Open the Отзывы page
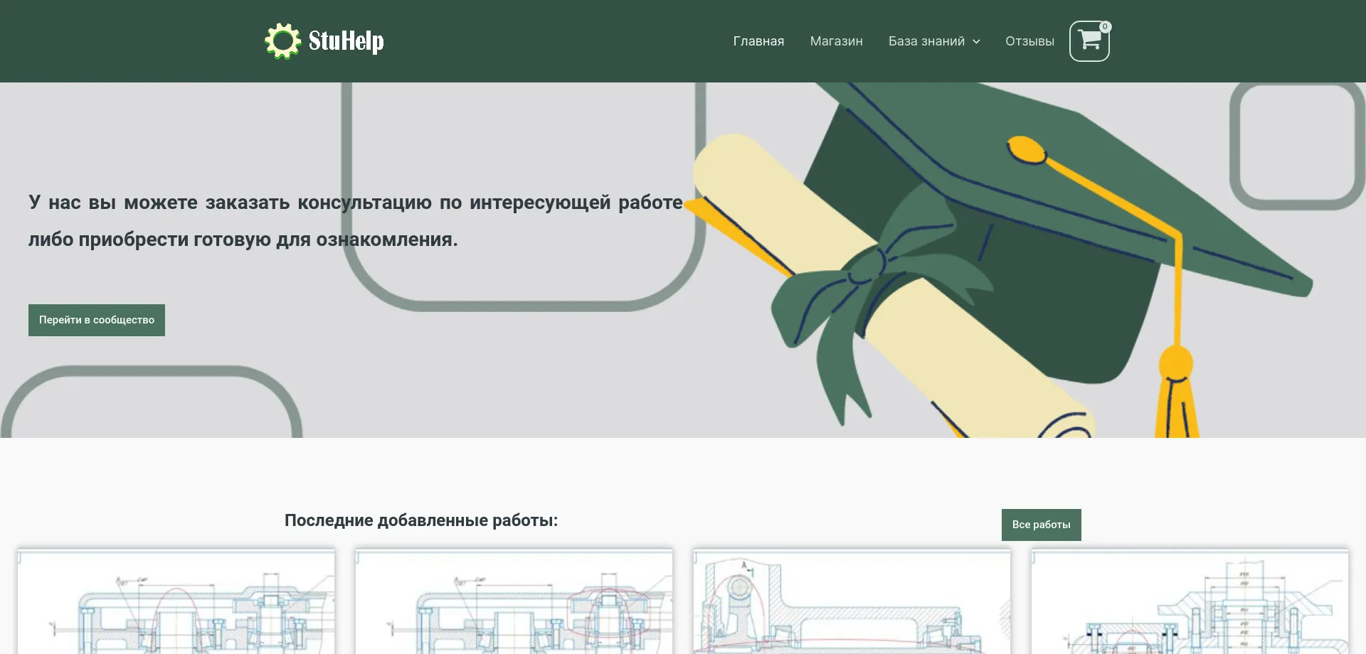 [1029, 41]
